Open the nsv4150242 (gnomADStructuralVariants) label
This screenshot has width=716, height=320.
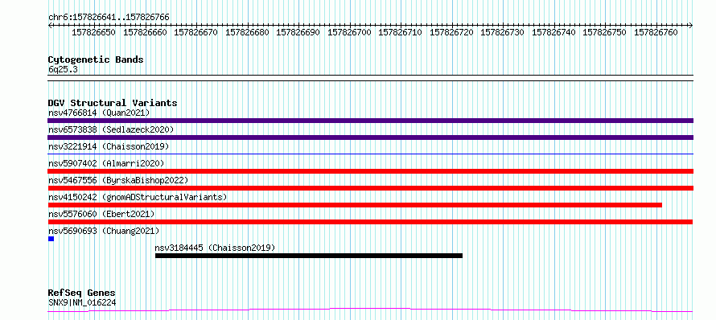click(138, 197)
